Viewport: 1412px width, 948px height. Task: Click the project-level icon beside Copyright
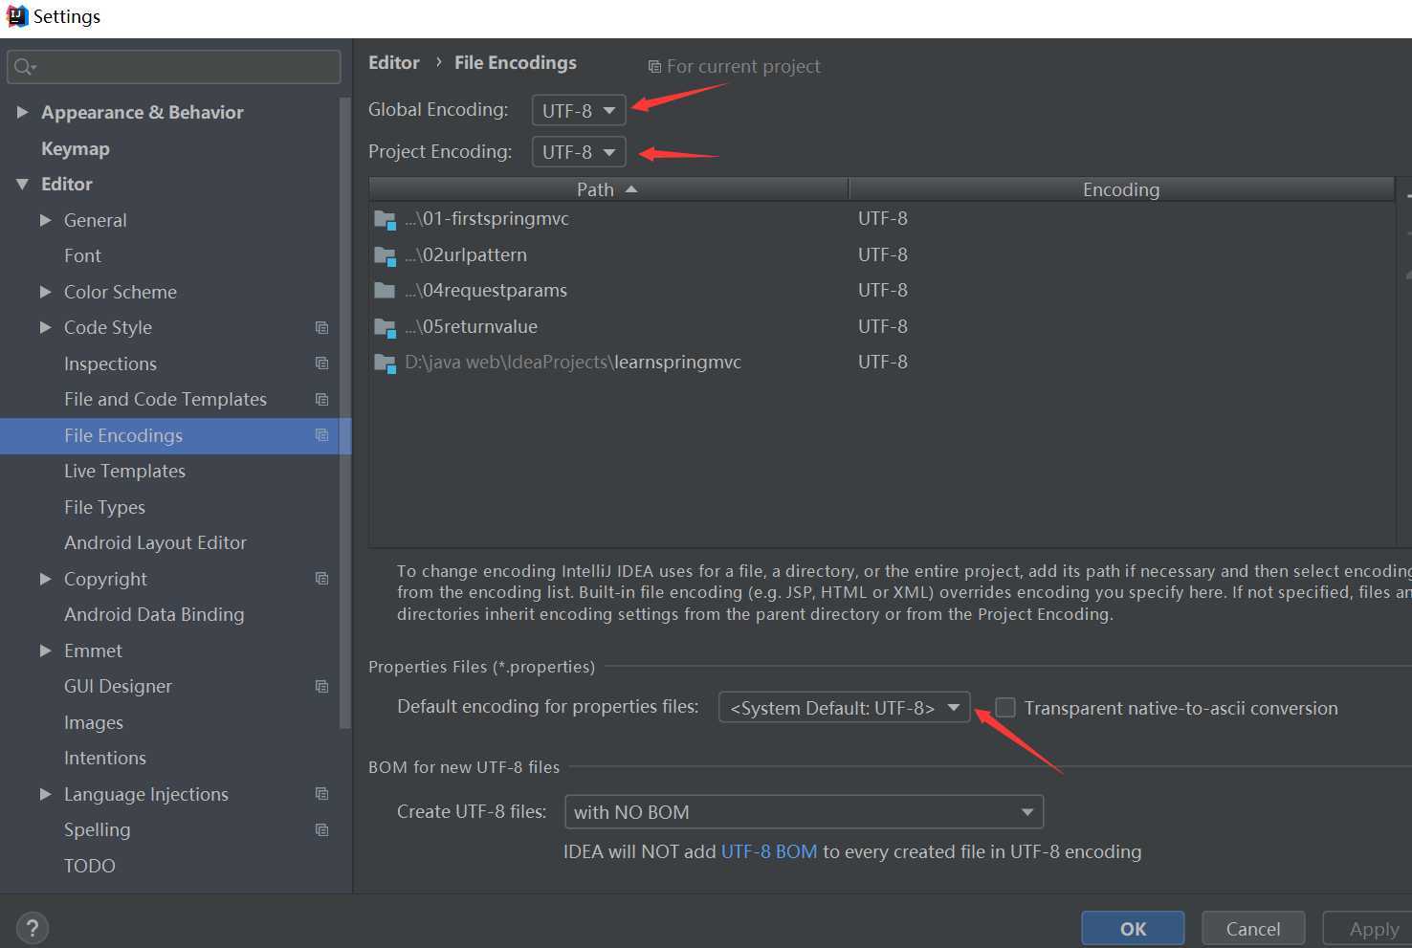pyautogui.click(x=322, y=579)
